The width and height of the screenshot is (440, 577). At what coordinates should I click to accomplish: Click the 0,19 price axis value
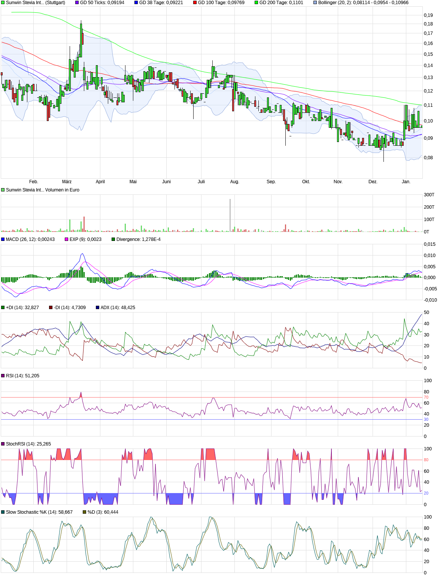point(428,15)
